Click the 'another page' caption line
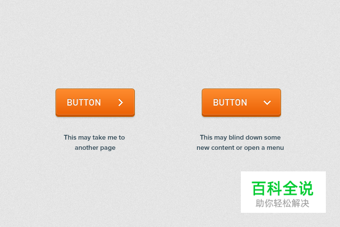Image resolution: width=340 pixels, height=227 pixels. click(x=95, y=148)
